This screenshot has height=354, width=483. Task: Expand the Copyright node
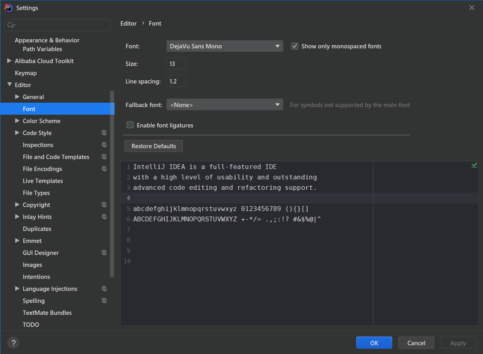point(17,205)
